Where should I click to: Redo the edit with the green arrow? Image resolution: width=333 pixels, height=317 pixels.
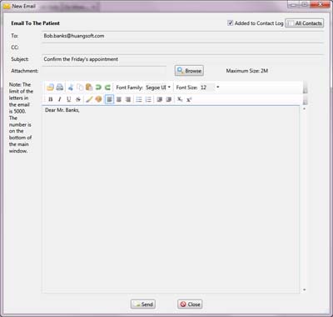(x=107, y=88)
